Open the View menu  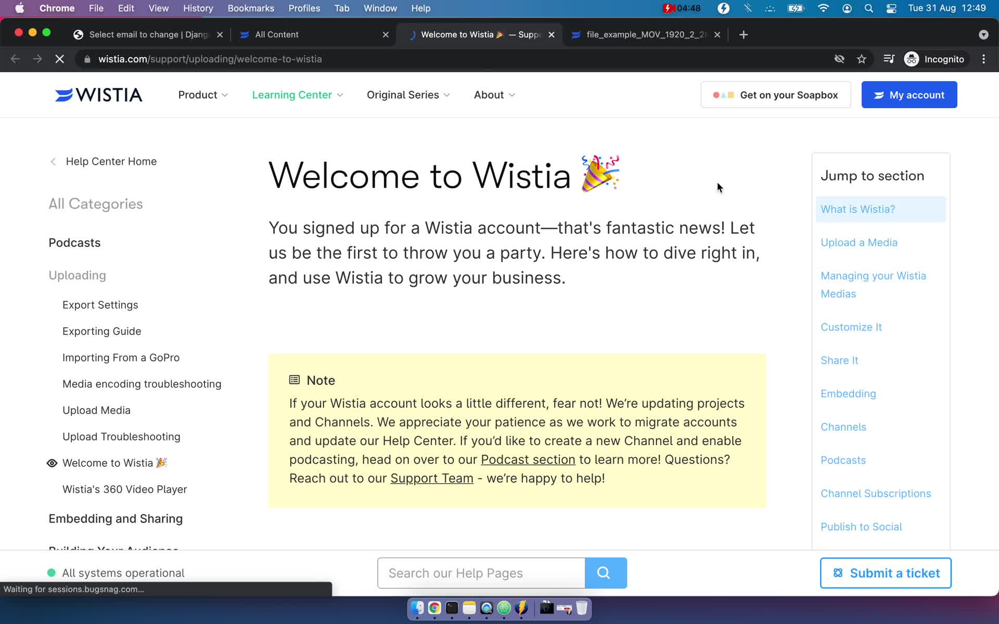point(158,8)
